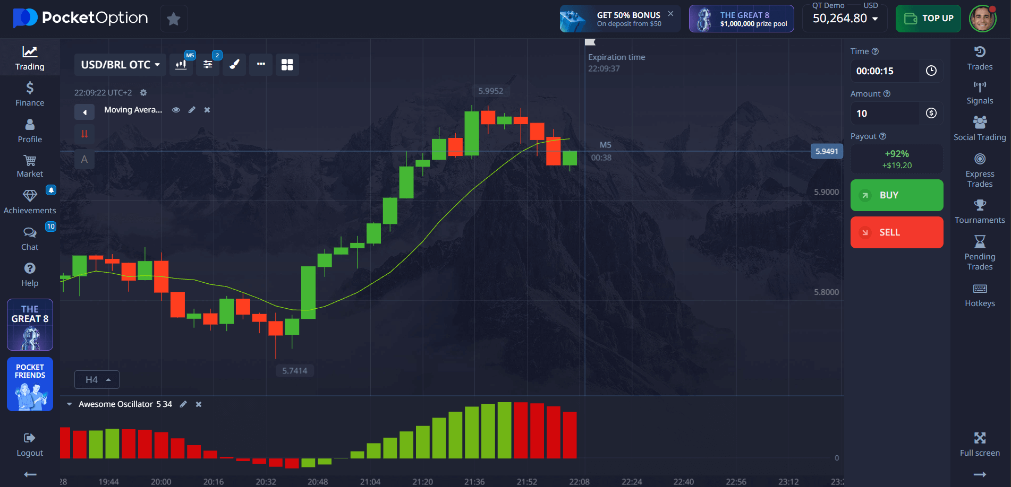The image size is (1011, 487).
Task: Toggle Moving Average visibility eye icon
Action: click(176, 110)
